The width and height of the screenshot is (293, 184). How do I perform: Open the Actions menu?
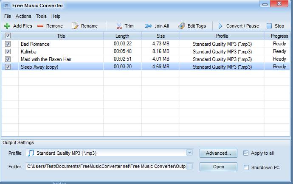[x=23, y=16]
